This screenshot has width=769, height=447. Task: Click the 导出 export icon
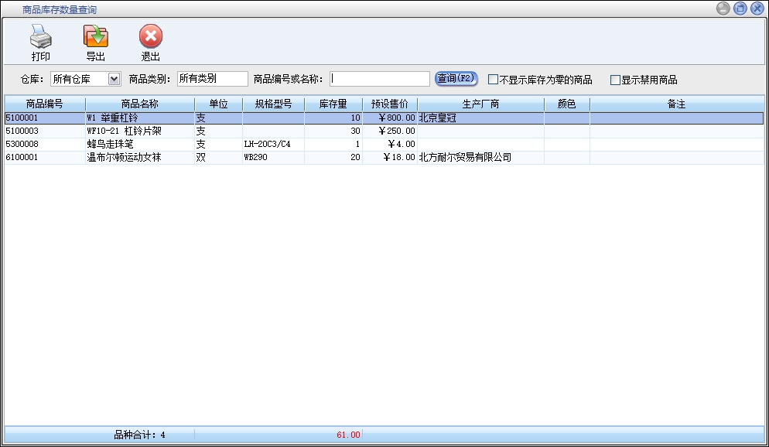coord(96,36)
